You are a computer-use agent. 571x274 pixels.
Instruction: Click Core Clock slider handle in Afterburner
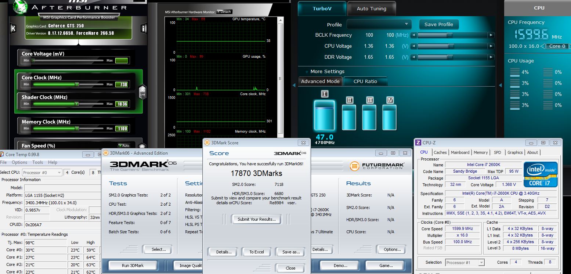[77, 84]
